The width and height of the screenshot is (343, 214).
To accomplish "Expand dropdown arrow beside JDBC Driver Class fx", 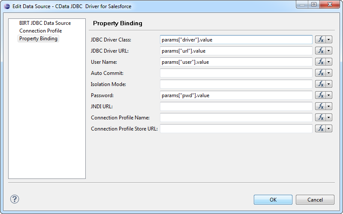I will coord(329,39).
